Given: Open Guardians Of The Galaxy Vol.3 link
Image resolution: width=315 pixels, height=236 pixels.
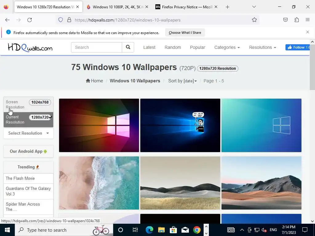Looking at the screenshot, I should click(28, 191).
